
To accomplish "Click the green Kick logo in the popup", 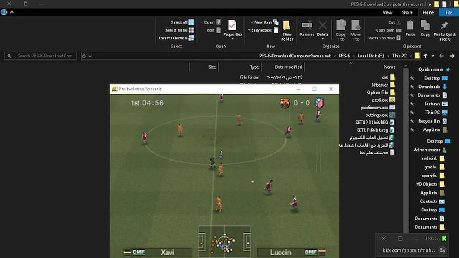I will click(x=444, y=238).
